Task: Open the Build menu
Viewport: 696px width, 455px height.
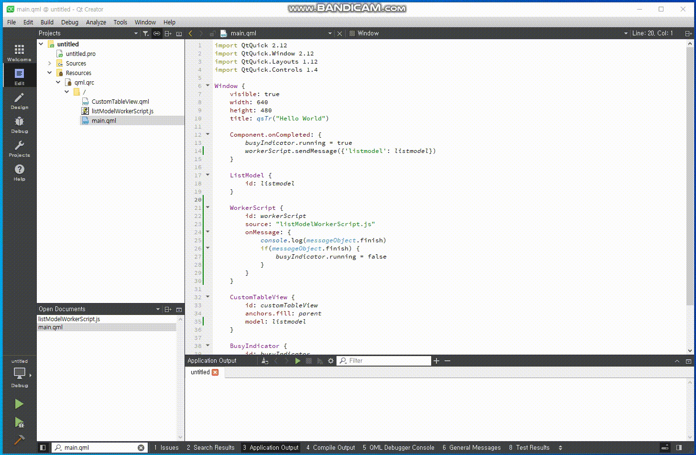Action: click(x=47, y=22)
